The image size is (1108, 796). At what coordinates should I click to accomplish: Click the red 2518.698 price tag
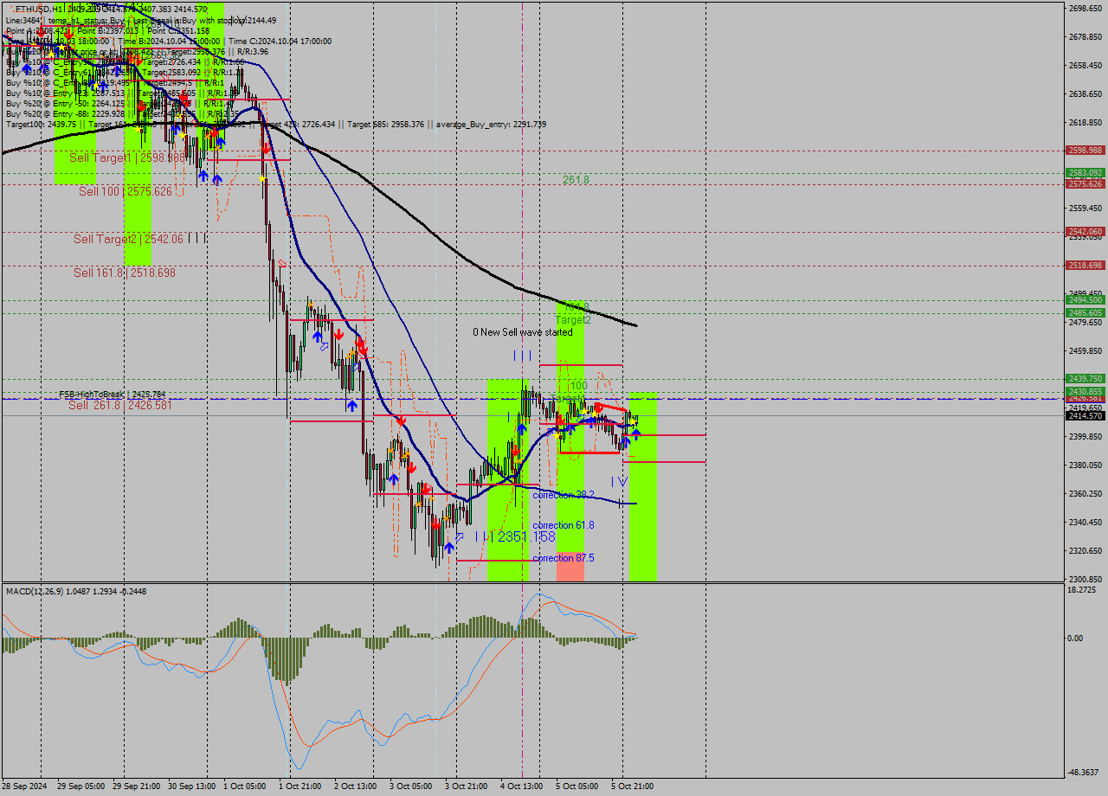[1085, 265]
